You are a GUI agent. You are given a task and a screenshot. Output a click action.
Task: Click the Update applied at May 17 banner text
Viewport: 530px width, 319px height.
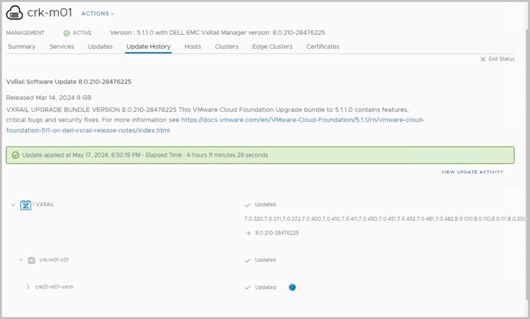[x=145, y=155]
